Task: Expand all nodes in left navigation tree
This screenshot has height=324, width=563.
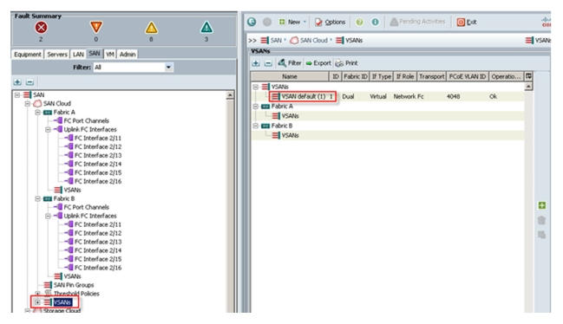Action: 17,82
